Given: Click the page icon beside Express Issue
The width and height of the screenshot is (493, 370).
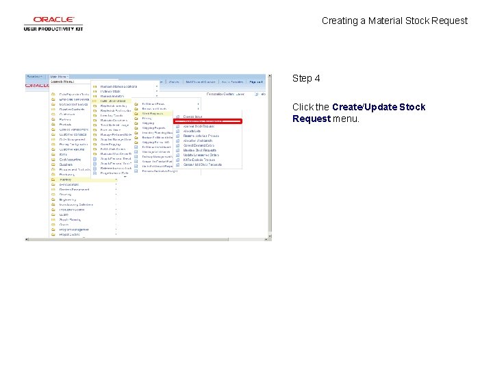Looking at the screenshot, I should (177, 116).
